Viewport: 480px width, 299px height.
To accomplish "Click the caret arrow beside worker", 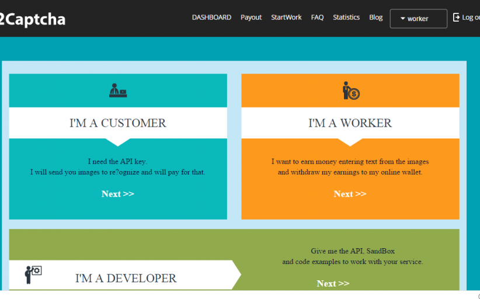I will pos(403,19).
